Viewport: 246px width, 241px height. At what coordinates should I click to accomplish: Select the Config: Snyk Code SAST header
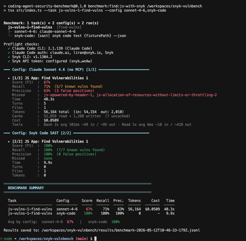pos(42,133)
